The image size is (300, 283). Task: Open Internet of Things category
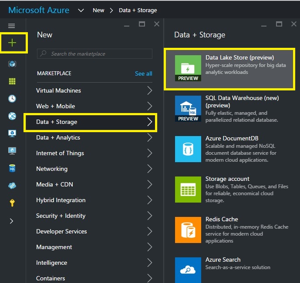click(94, 153)
